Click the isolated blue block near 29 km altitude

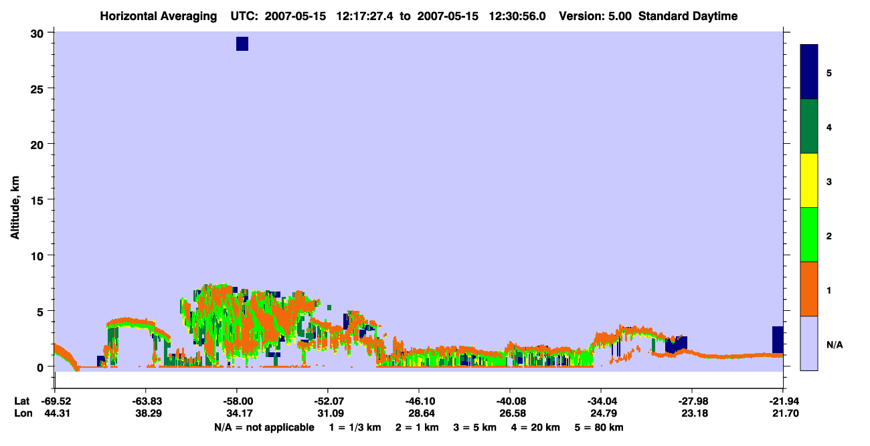(242, 44)
